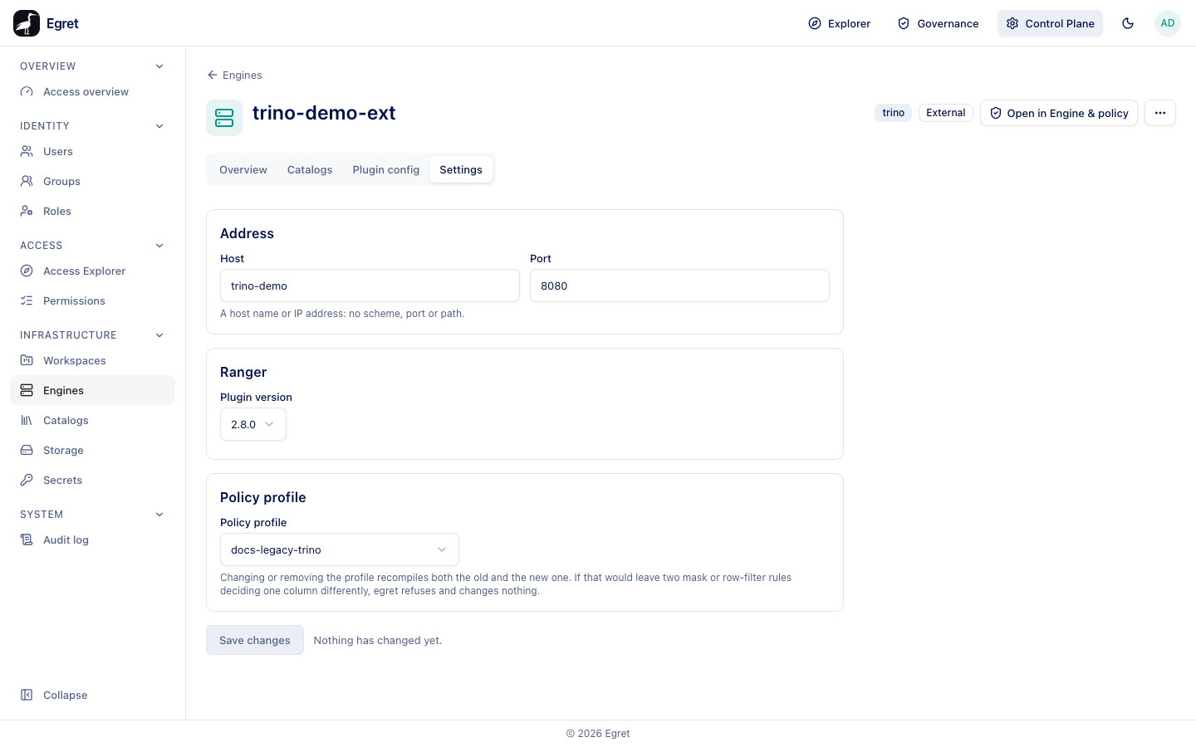
Task: Open Groups in the sidebar
Action: click(x=92, y=181)
